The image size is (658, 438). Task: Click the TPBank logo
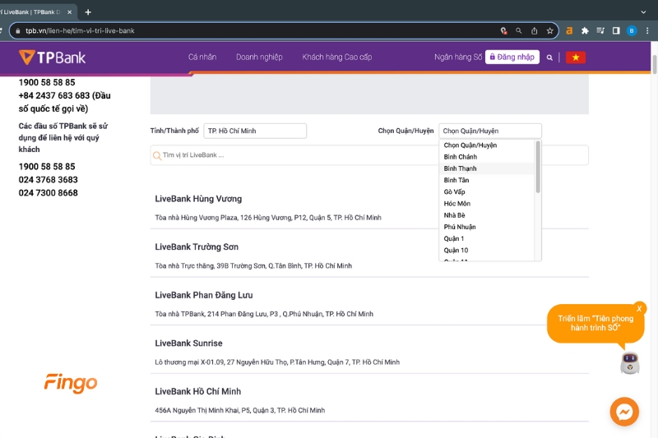(52, 58)
